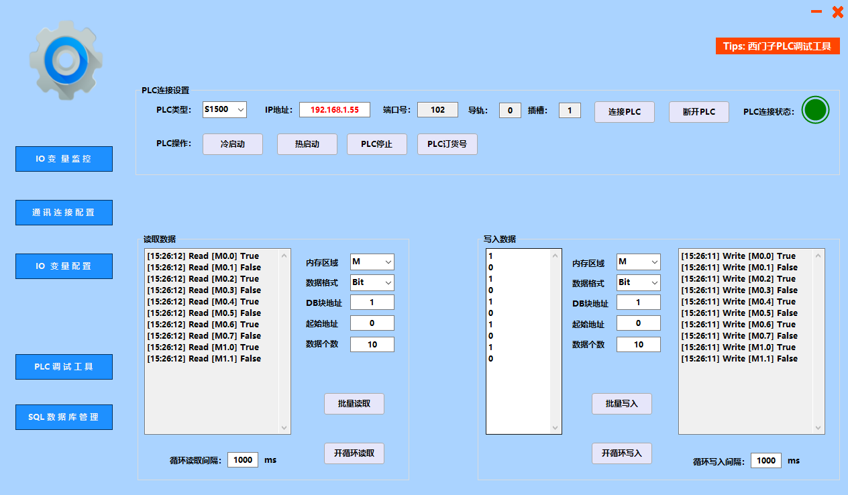
Task: Click write values box scrollbar up arrow
Action: point(555,256)
